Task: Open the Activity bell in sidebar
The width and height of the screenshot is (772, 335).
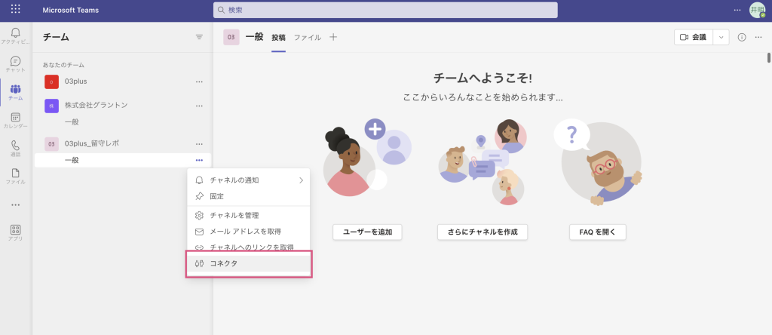Action: pos(15,35)
